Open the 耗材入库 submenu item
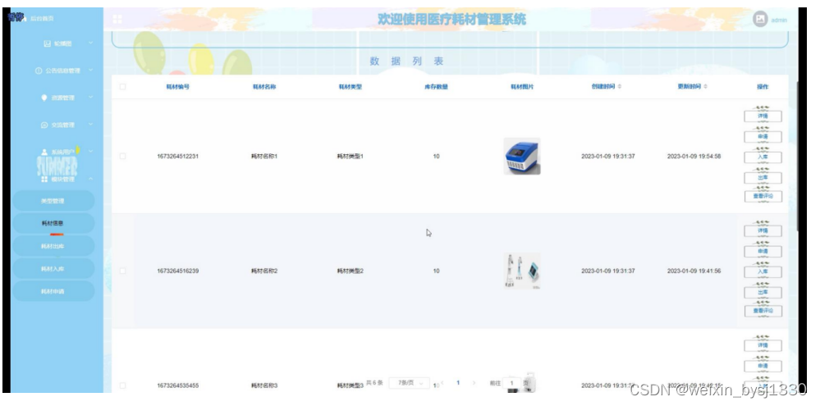Image resolution: width=820 pixels, height=406 pixels. (53, 268)
